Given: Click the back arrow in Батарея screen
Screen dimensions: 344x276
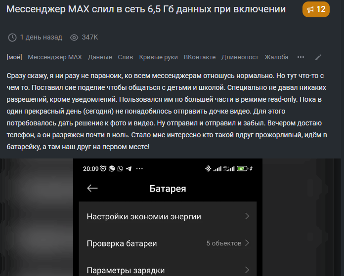Looking at the screenshot, I should pyautogui.click(x=92, y=188).
